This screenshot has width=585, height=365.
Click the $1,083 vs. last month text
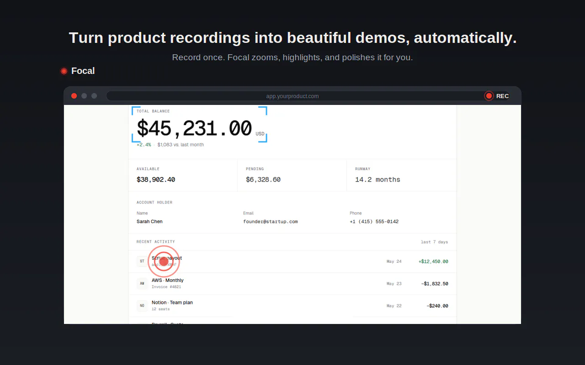(x=181, y=145)
